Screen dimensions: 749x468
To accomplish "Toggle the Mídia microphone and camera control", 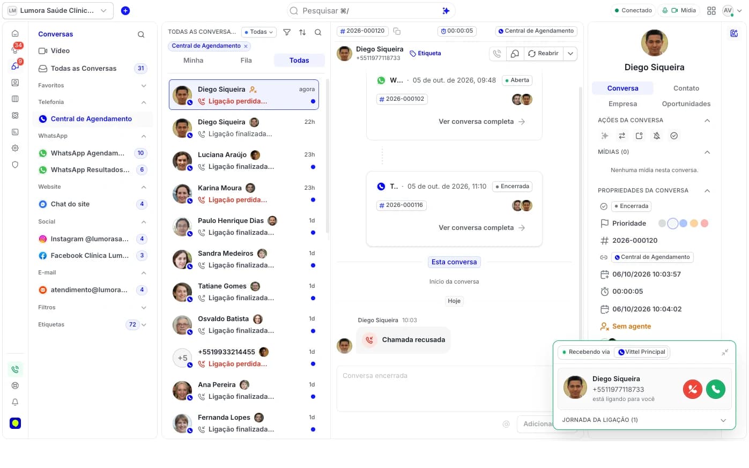I will (679, 10).
